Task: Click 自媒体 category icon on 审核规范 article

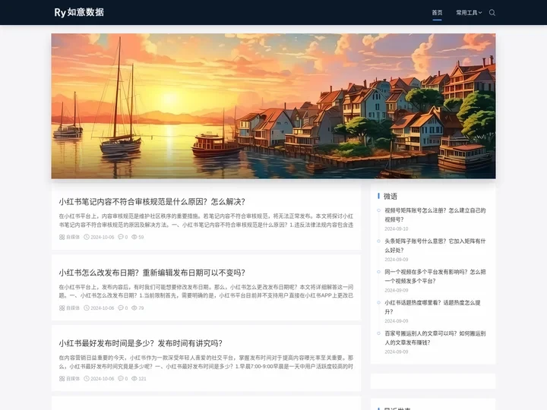Action: click(x=62, y=237)
